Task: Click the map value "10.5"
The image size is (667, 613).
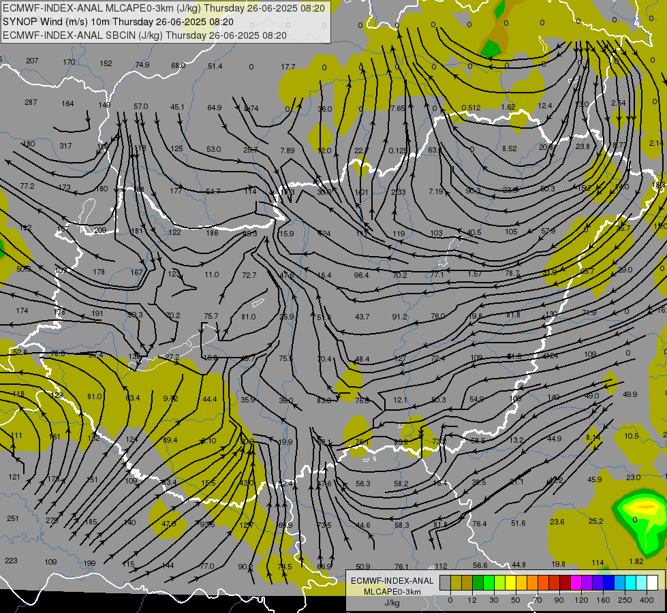Action: click(632, 436)
